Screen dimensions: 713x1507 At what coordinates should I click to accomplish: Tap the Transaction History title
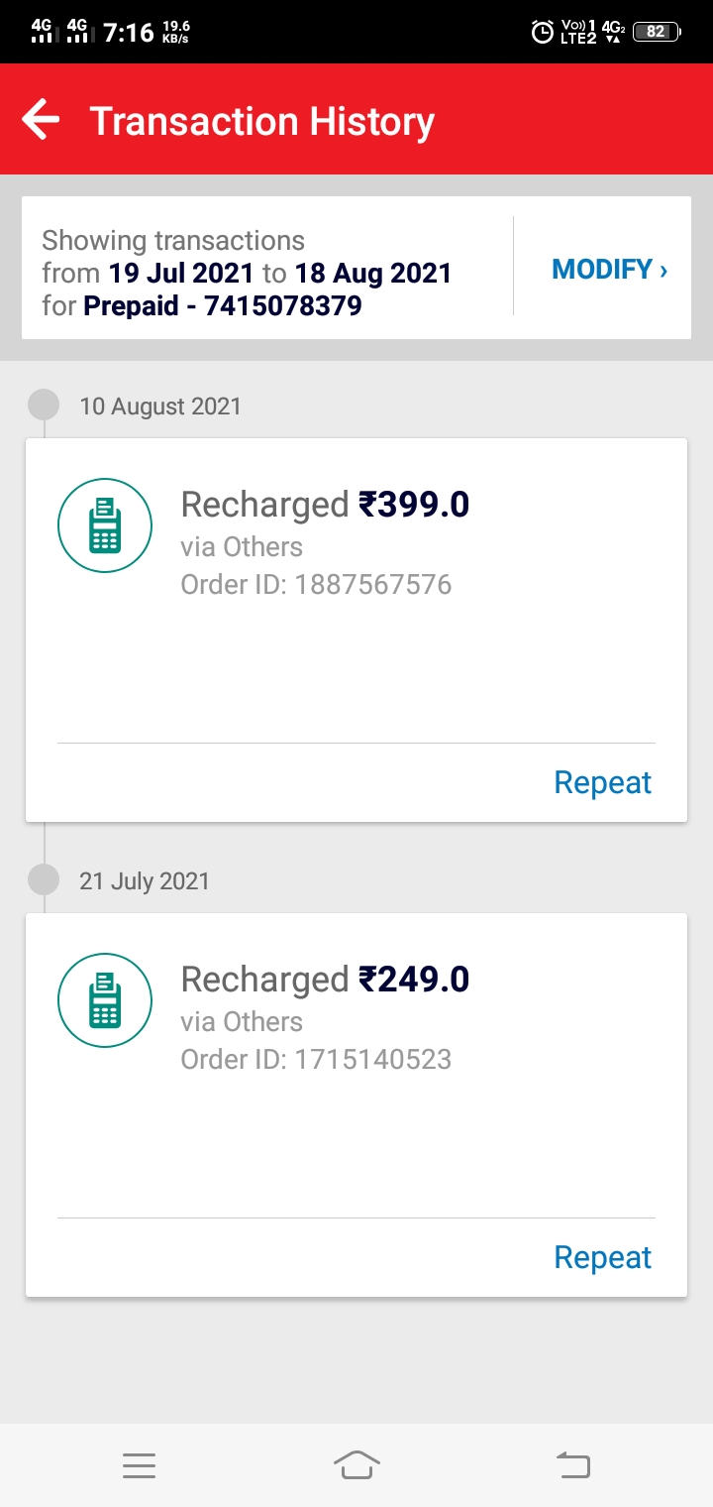click(262, 121)
